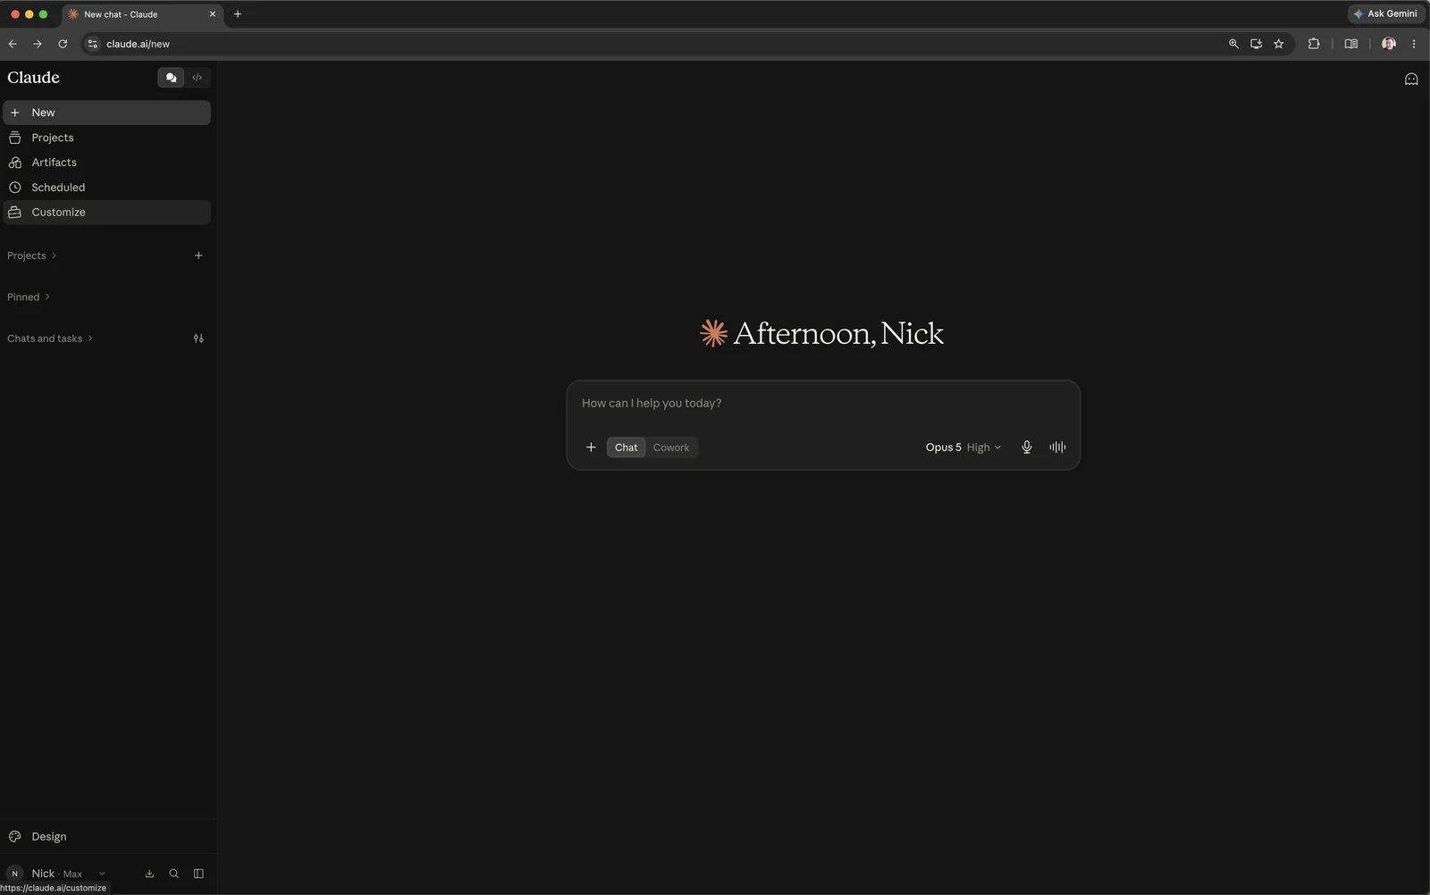
Task: Bookmark this page with the star icon
Action: tap(1279, 44)
